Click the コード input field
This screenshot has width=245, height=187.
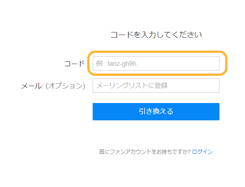click(x=156, y=64)
